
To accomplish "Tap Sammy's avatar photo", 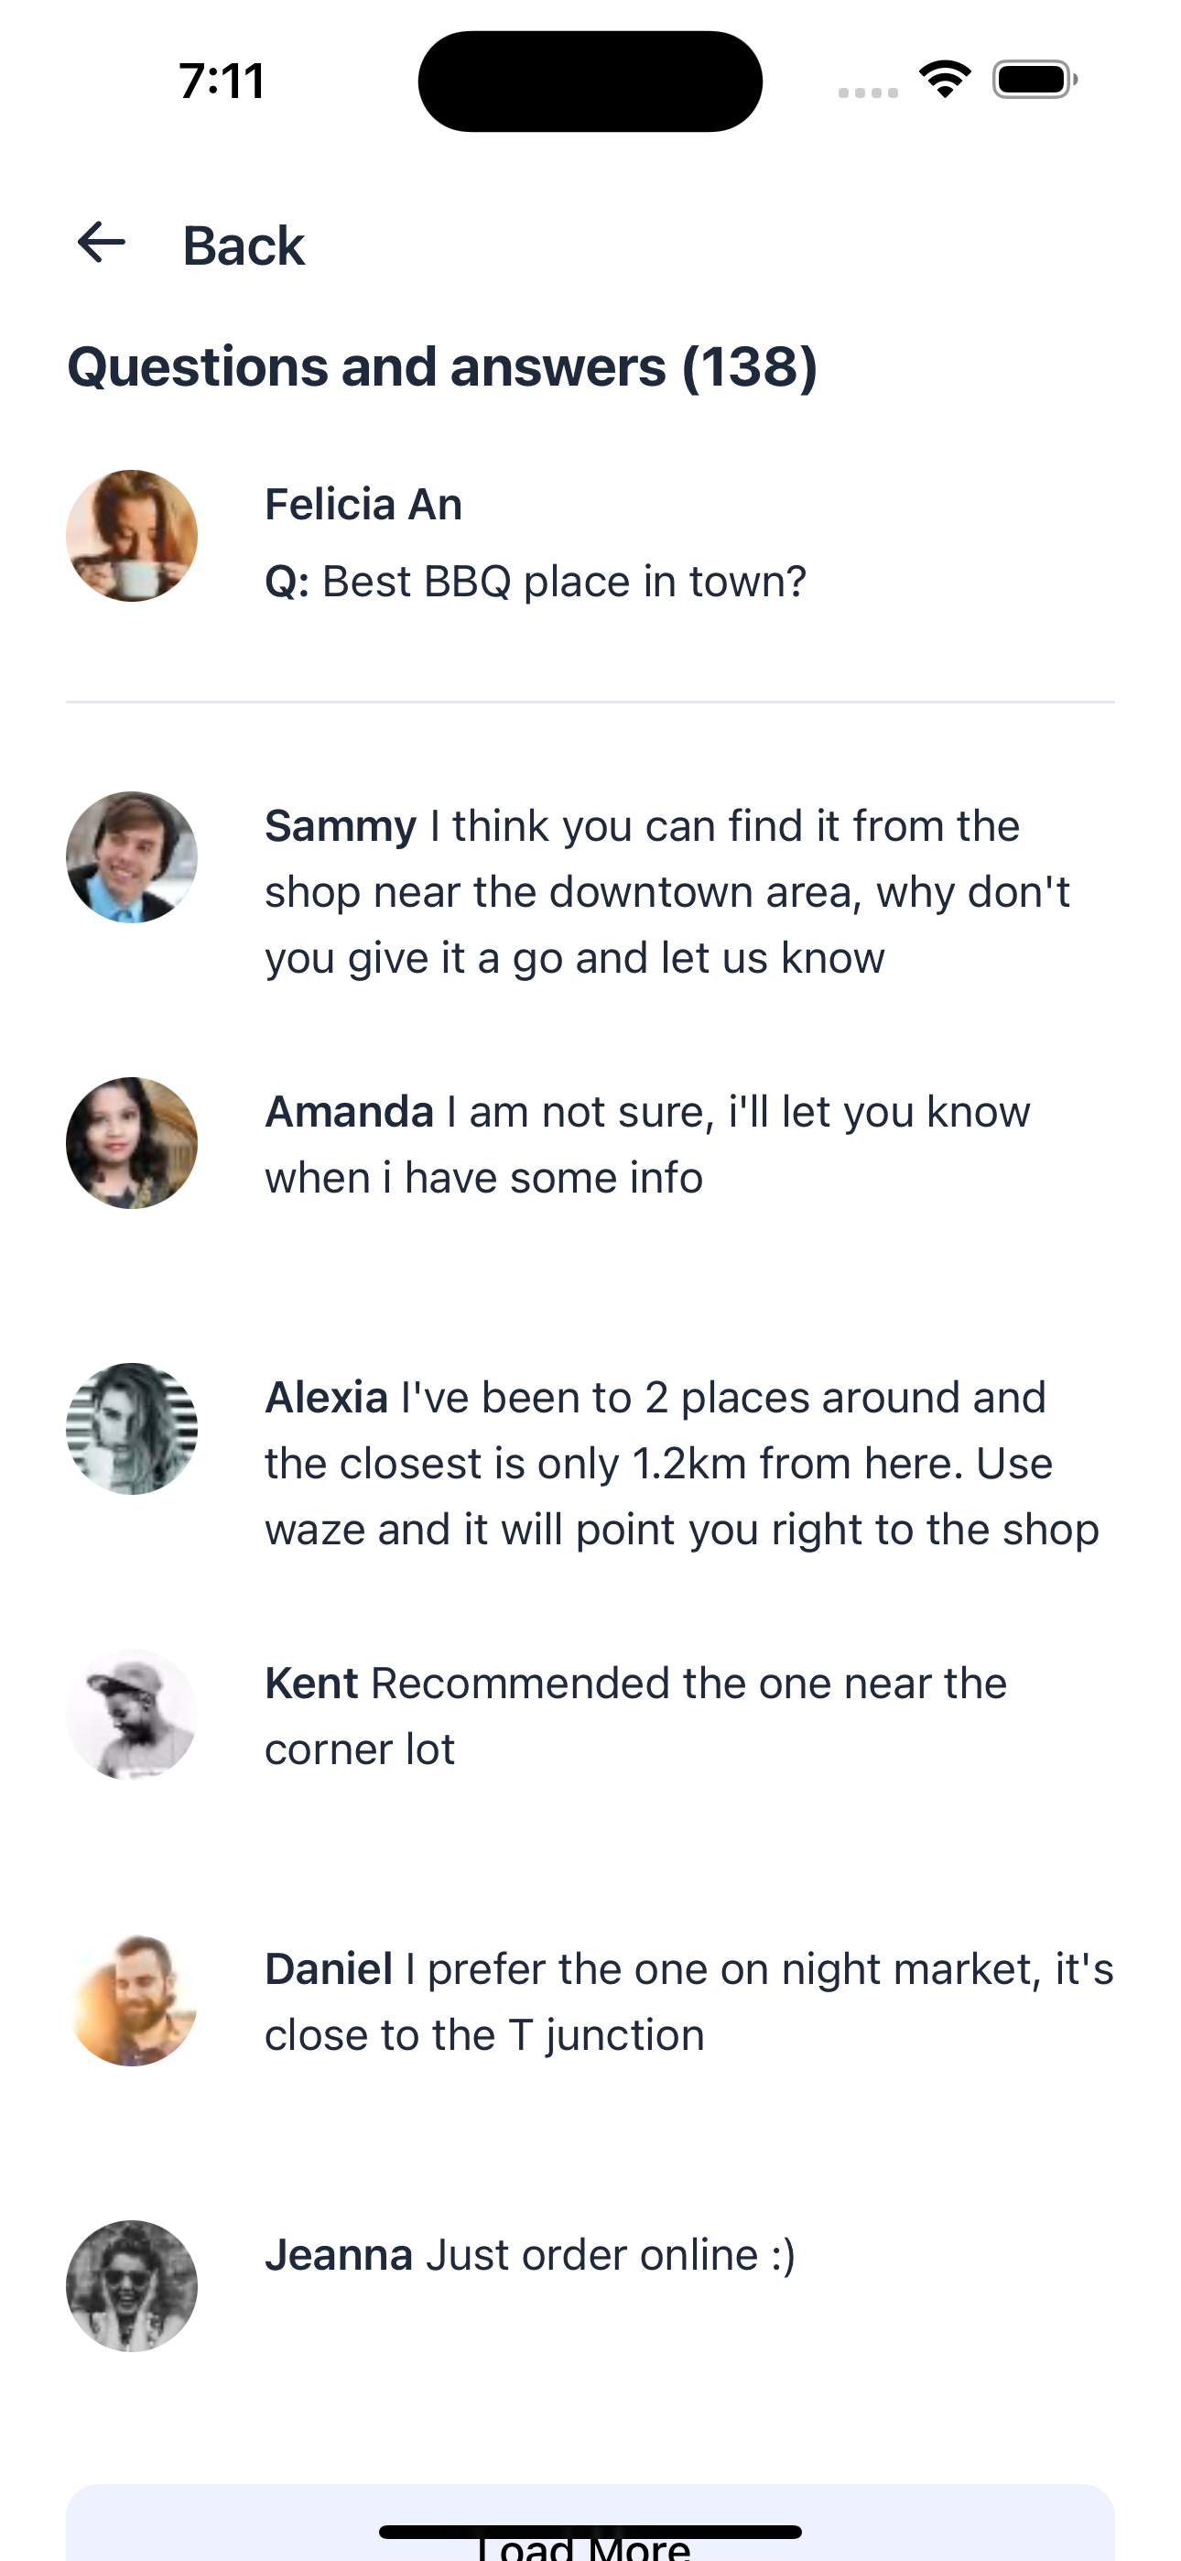I will [132, 857].
